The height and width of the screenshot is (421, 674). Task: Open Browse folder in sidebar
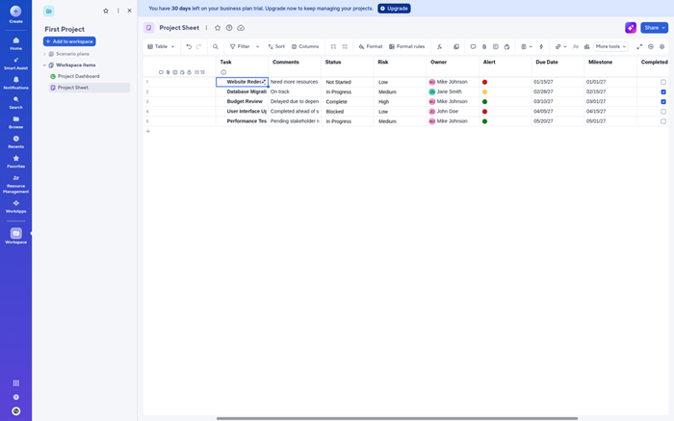16,122
